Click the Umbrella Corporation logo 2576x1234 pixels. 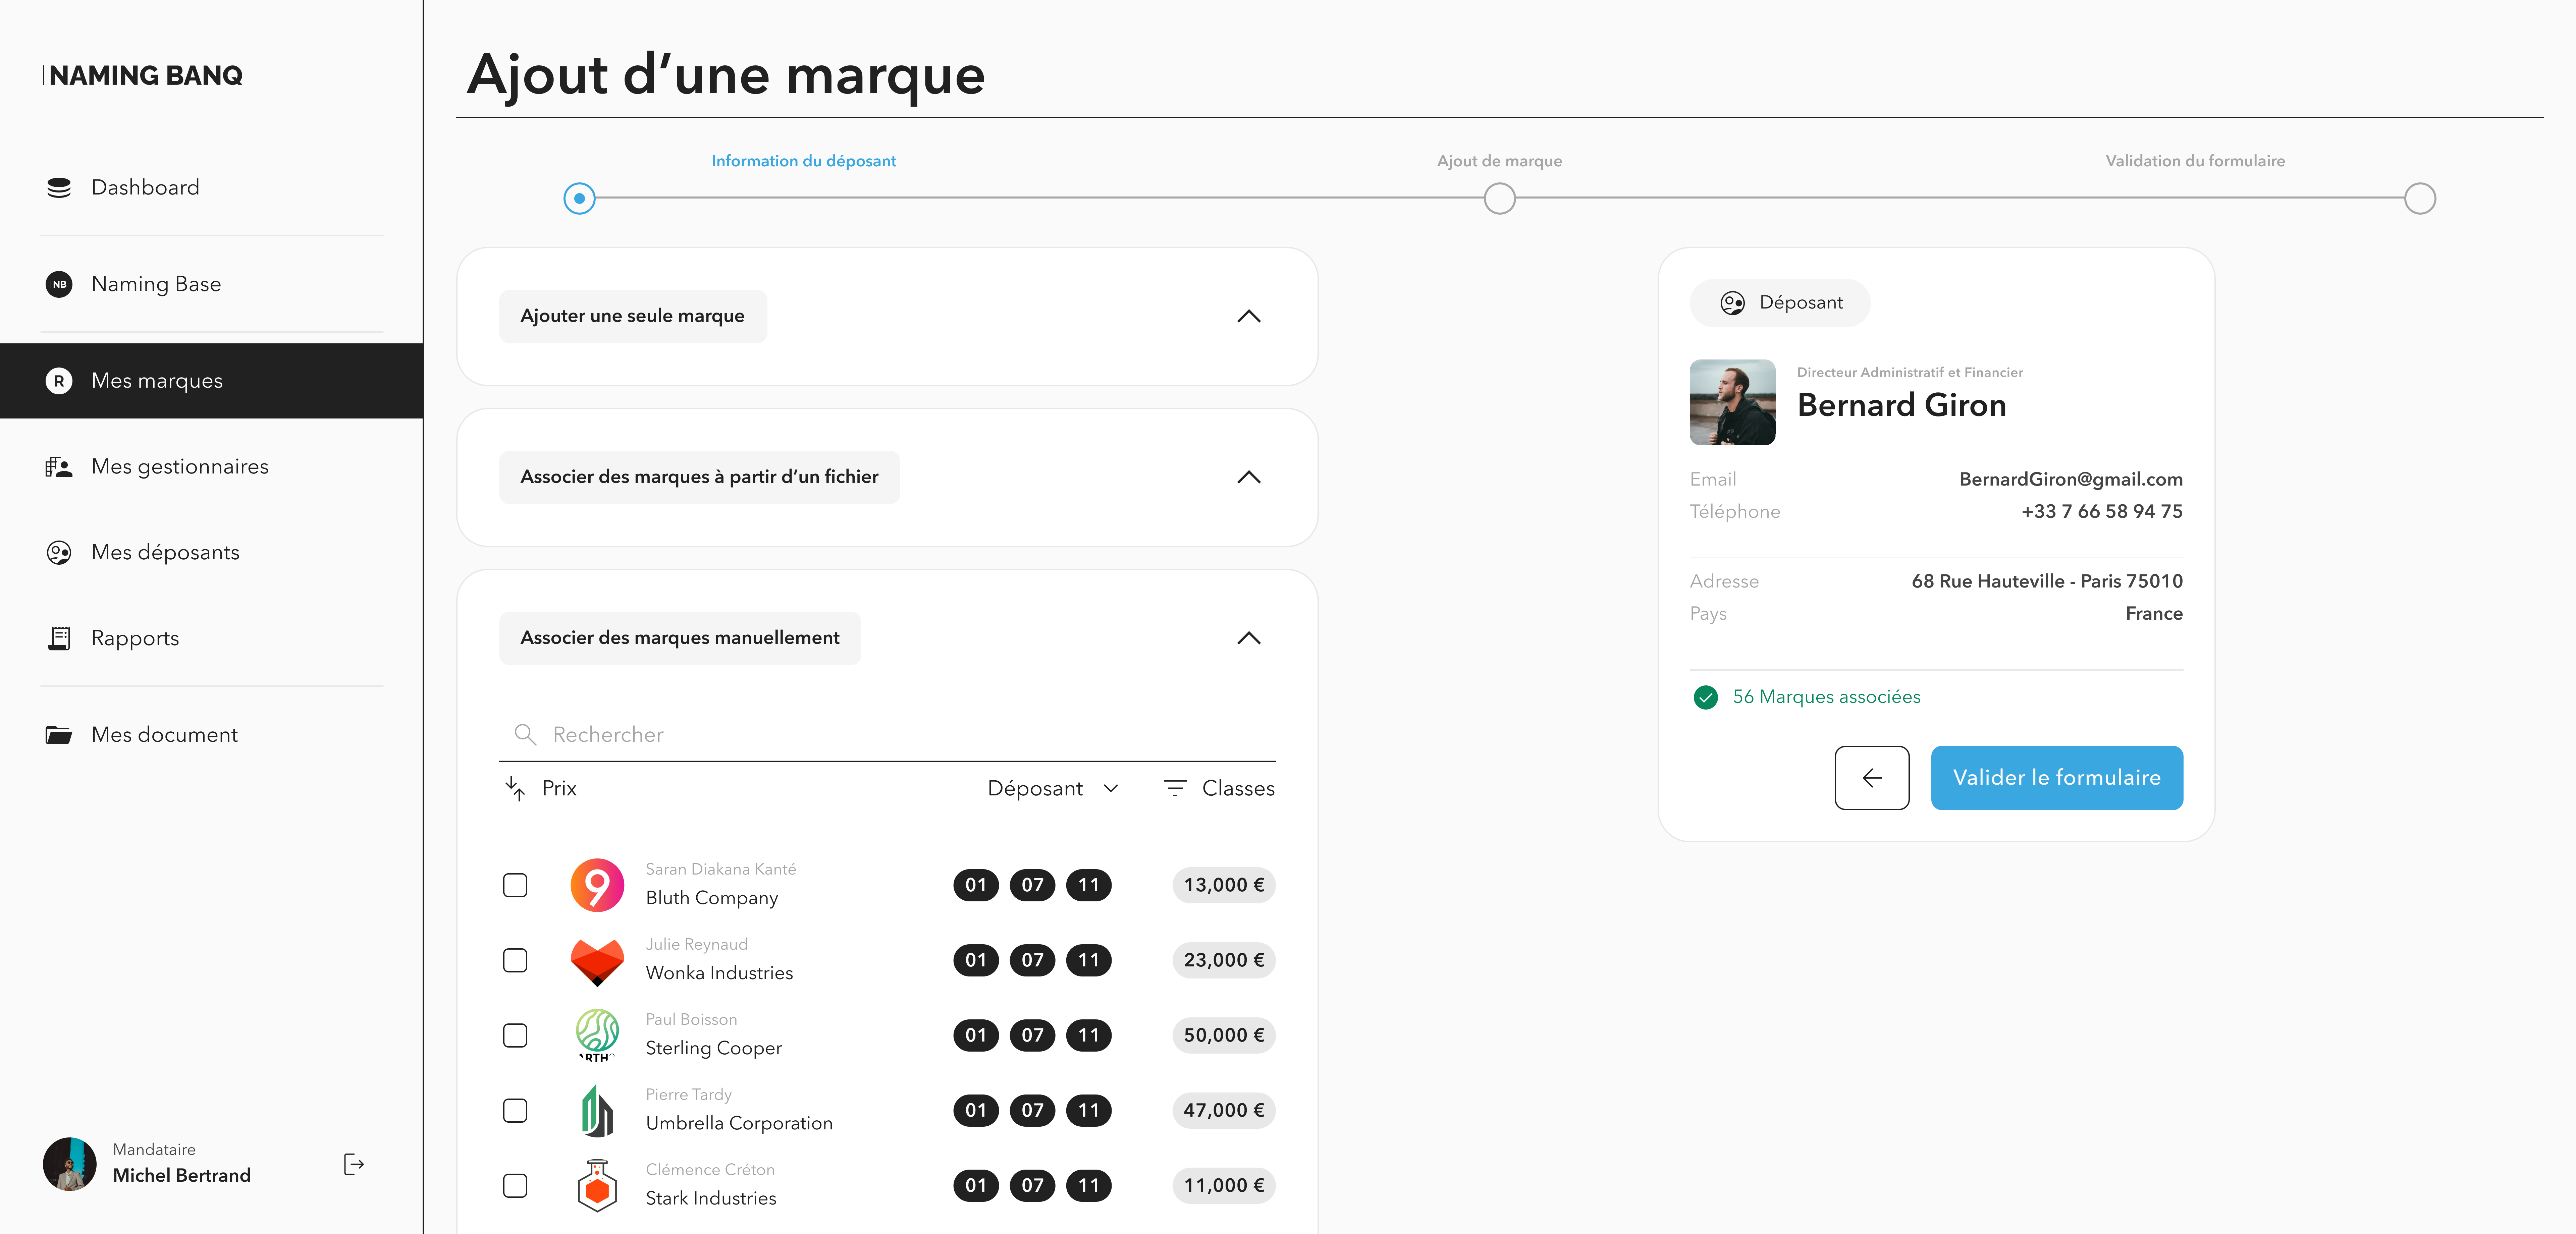click(597, 1111)
